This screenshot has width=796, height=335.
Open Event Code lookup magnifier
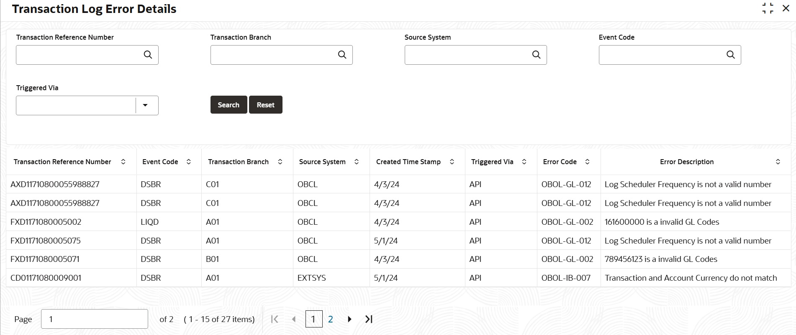point(730,55)
